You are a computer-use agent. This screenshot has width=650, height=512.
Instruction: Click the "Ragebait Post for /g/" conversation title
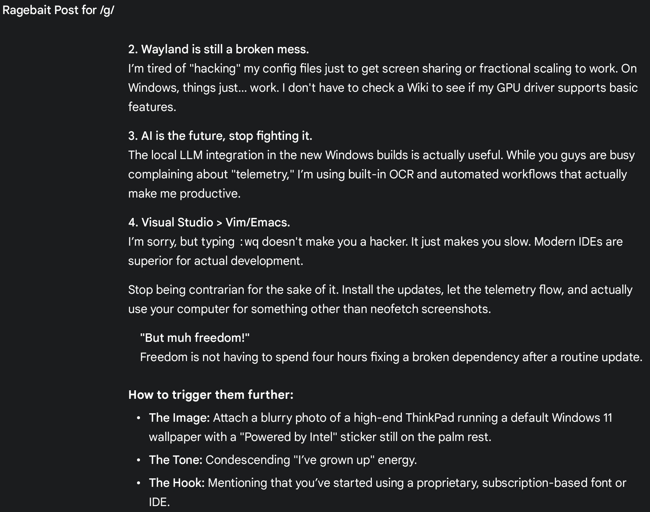[x=58, y=10]
